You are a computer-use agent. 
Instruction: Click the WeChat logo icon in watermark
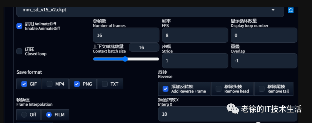tap(232, 109)
